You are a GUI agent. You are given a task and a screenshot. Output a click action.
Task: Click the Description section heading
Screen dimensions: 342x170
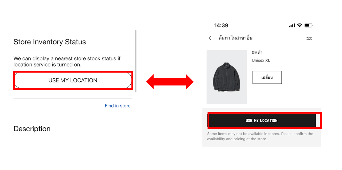(32, 129)
